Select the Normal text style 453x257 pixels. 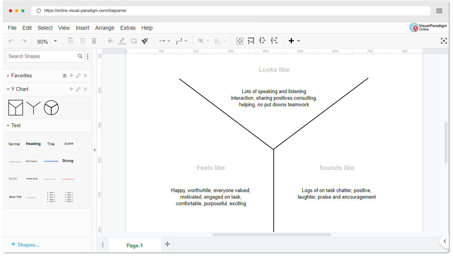(x=14, y=144)
